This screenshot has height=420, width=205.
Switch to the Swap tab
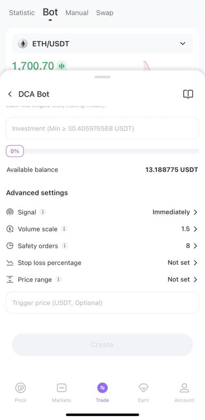[105, 13]
